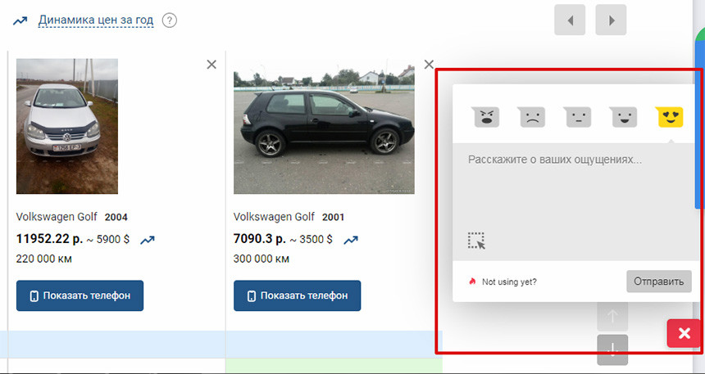705x374 pixels.
Task: Close feedback widget with red X button
Action: coord(684,333)
